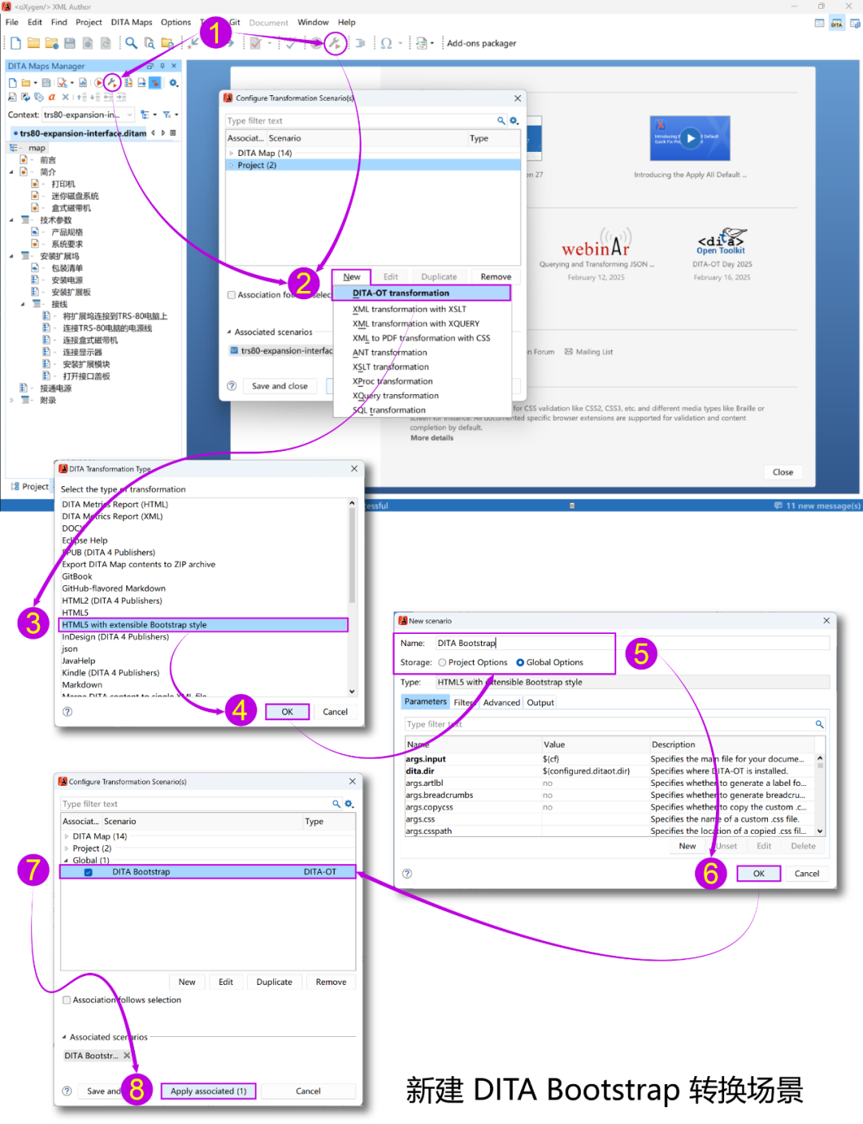Viewport: 863px width, 1124px height.
Task: Click the New document icon in main toolbar
Action: tap(15, 43)
